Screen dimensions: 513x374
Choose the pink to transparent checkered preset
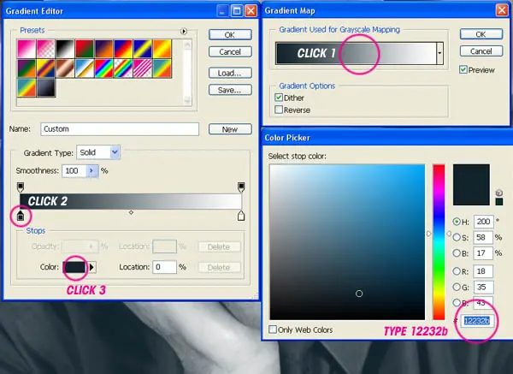[46, 49]
